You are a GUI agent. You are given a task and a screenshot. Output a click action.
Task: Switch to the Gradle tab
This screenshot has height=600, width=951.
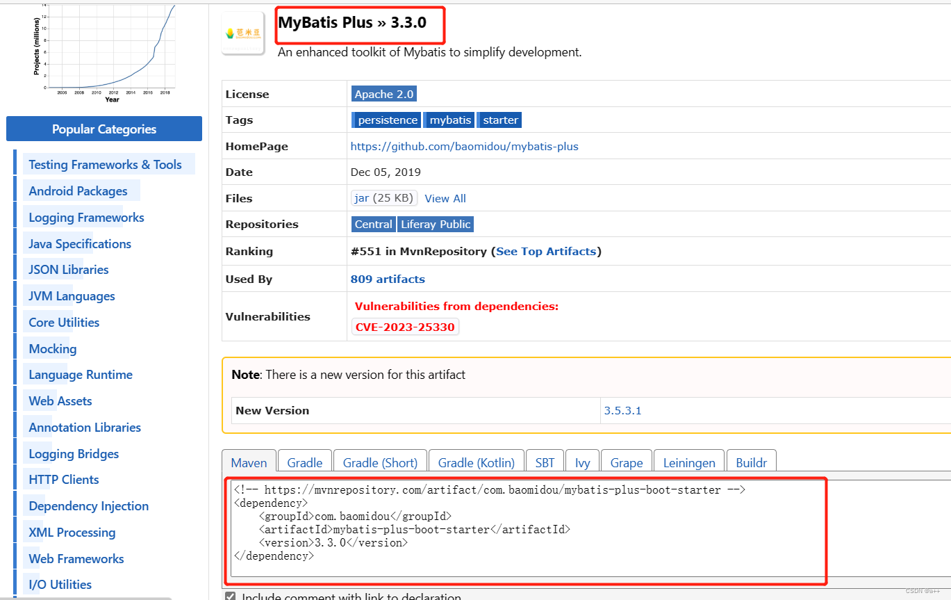pos(304,462)
